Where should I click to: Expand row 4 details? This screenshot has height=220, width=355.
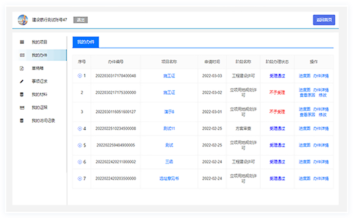tap(80, 129)
